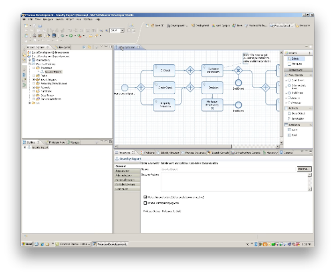Expand Gravity Export in Outline view
Image resolution: width=335 pixels, height=276 pixels.
click(25, 147)
